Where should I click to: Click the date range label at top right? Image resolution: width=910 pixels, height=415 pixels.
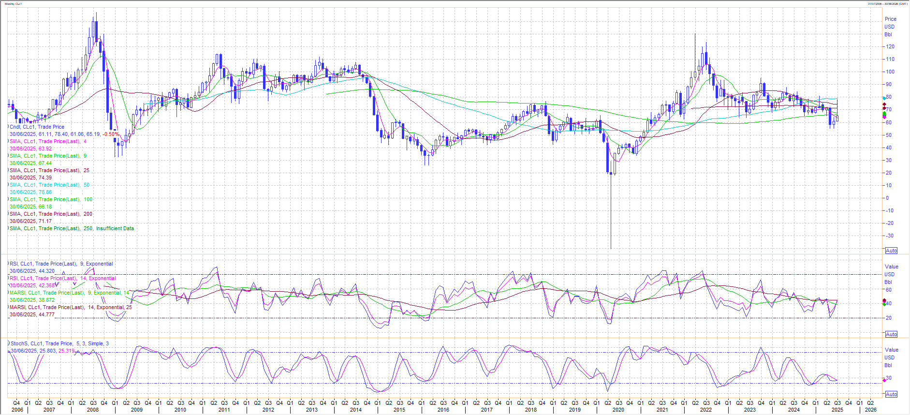pyautogui.click(x=888, y=4)
